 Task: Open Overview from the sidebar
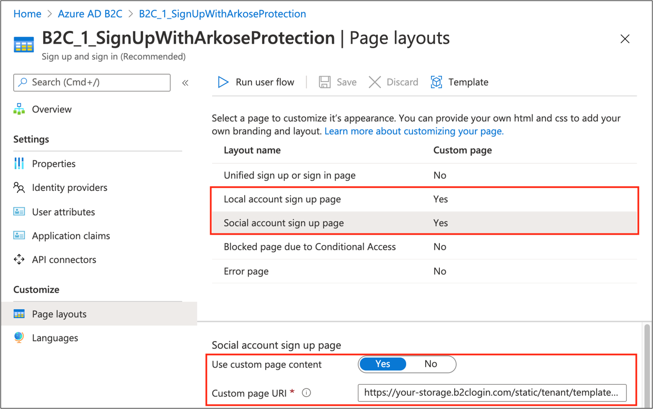tap(52, 109)
